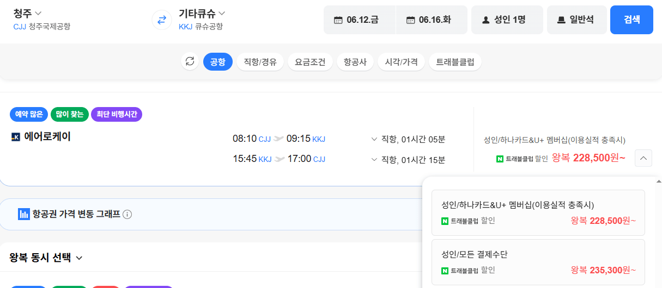
Task: Open the 기타큐슈 arrival city dropdown
Action: coord(202,13)
